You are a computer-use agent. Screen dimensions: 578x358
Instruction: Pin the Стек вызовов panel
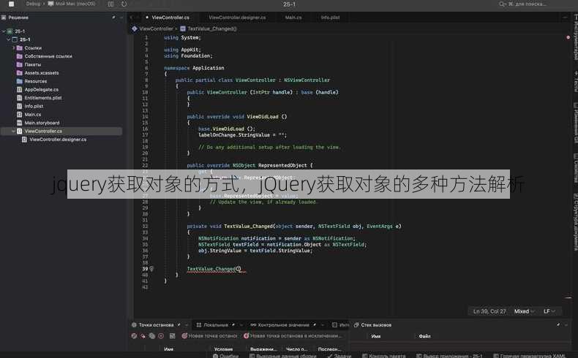pyautogui.click(x=558, y=325)
